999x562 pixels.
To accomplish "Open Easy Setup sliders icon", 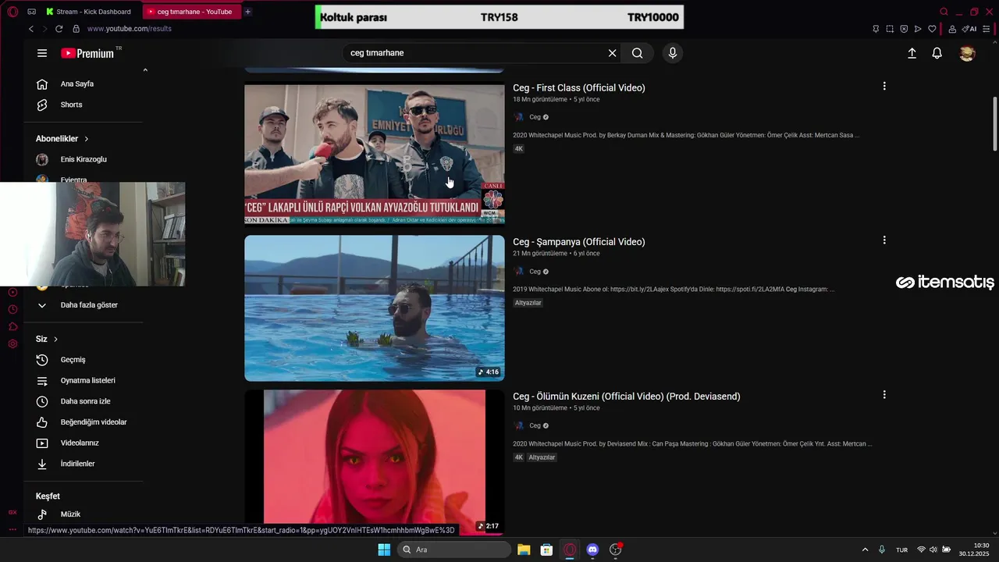I will [987, 29].
